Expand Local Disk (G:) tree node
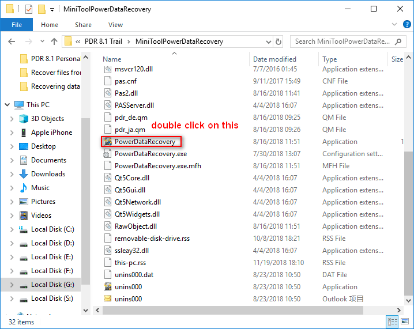Viewport: 414px width, 329px height. pos(12,285)
